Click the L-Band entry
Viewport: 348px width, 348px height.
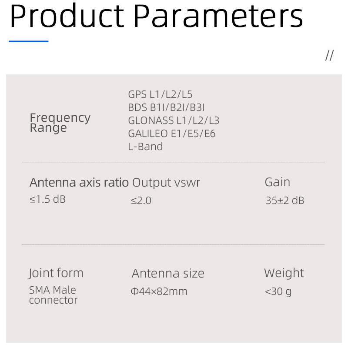[x=145, y=147]
